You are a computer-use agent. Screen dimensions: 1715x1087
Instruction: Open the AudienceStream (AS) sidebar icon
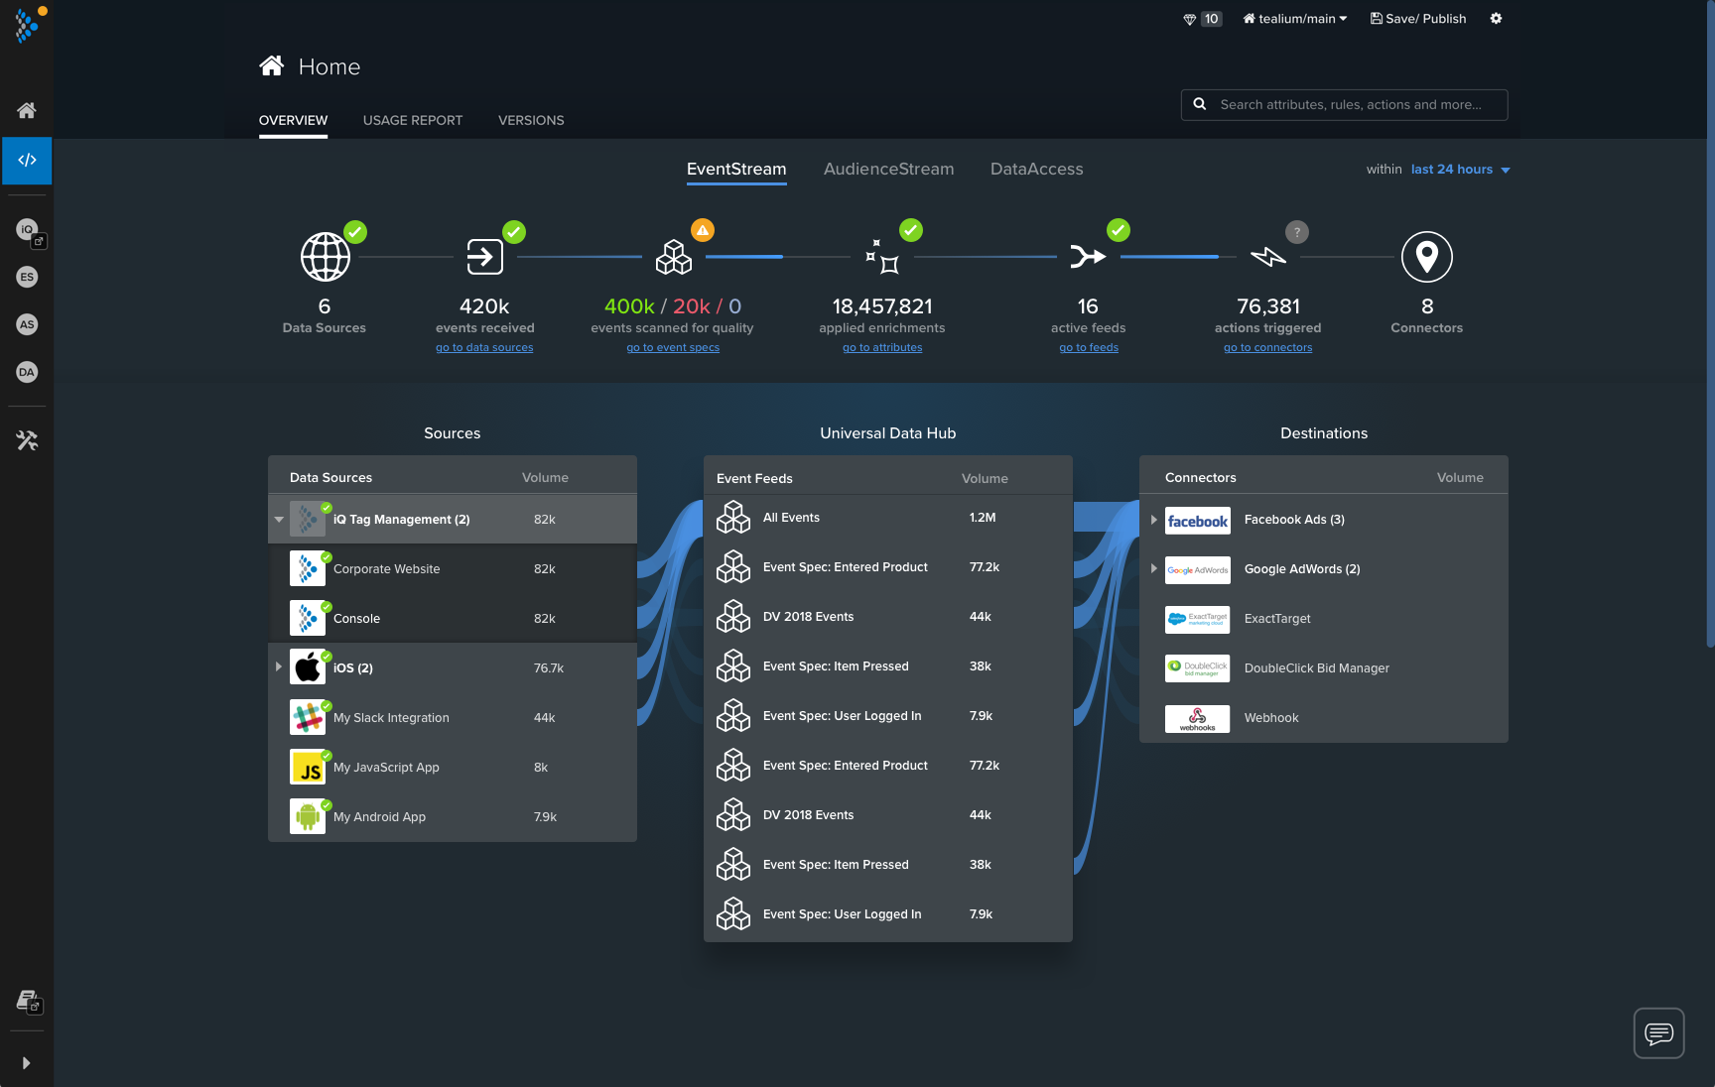pos(27,324)
